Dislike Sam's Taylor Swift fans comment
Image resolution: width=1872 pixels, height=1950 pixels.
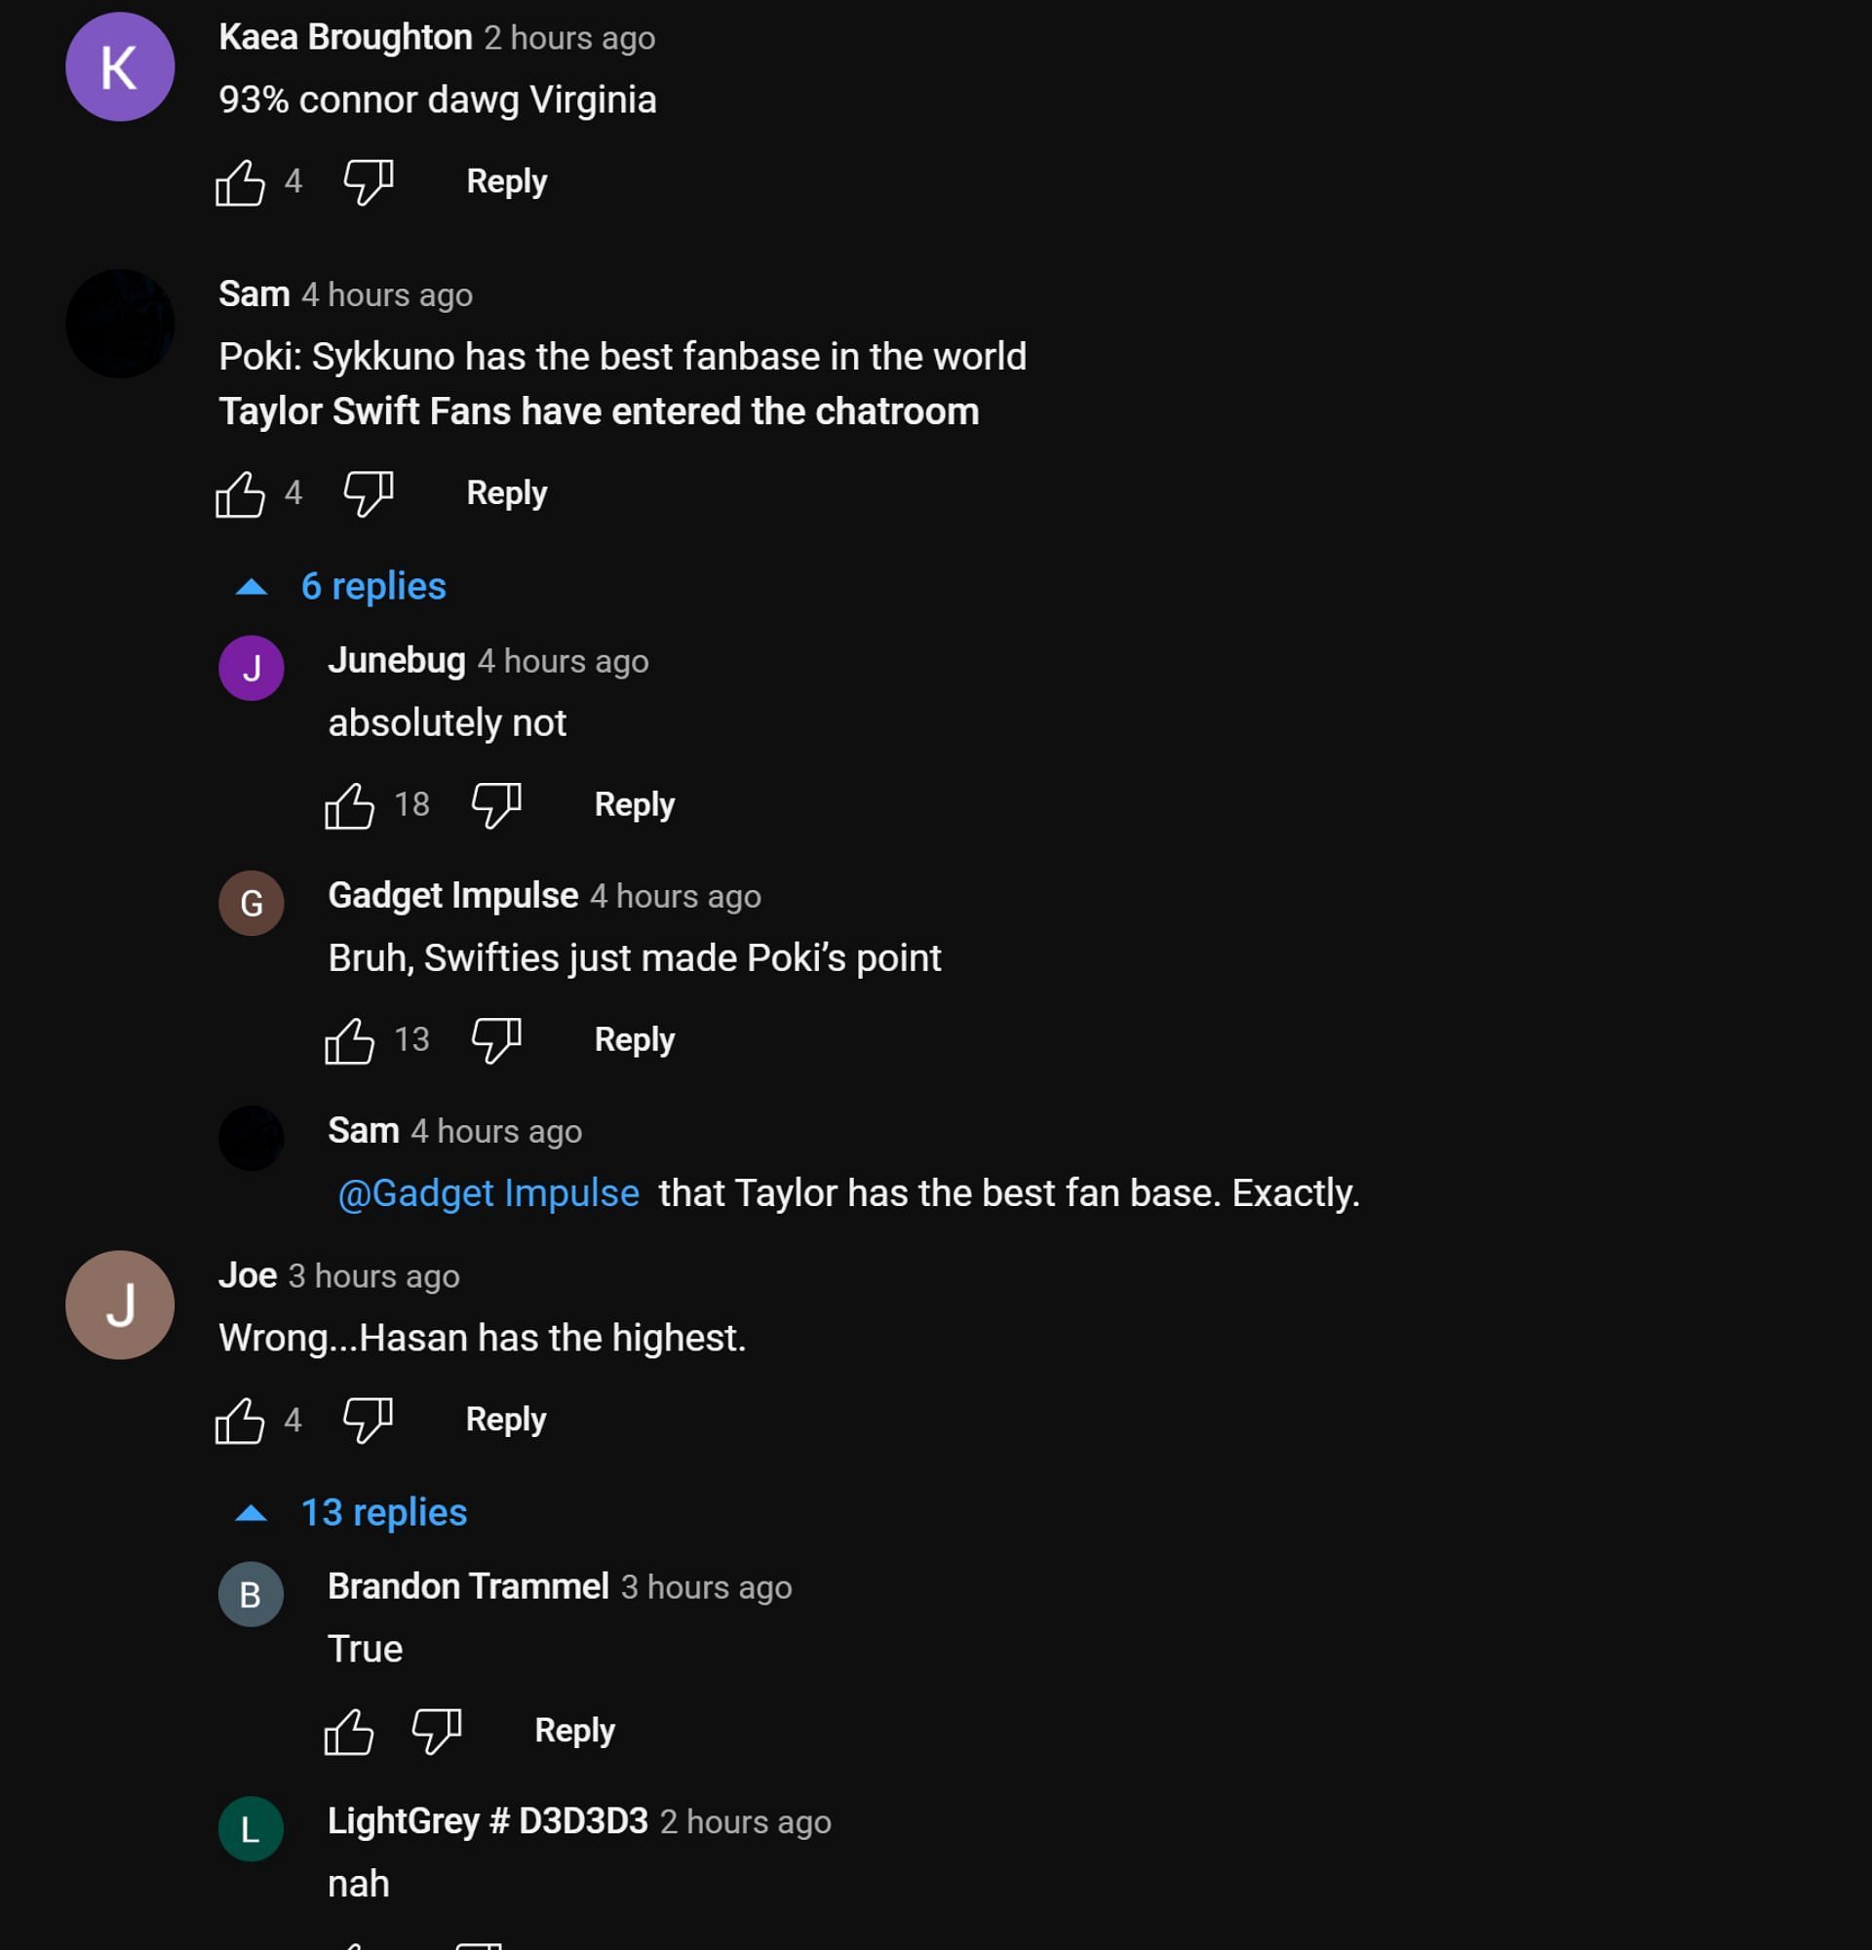coord(368,493)
